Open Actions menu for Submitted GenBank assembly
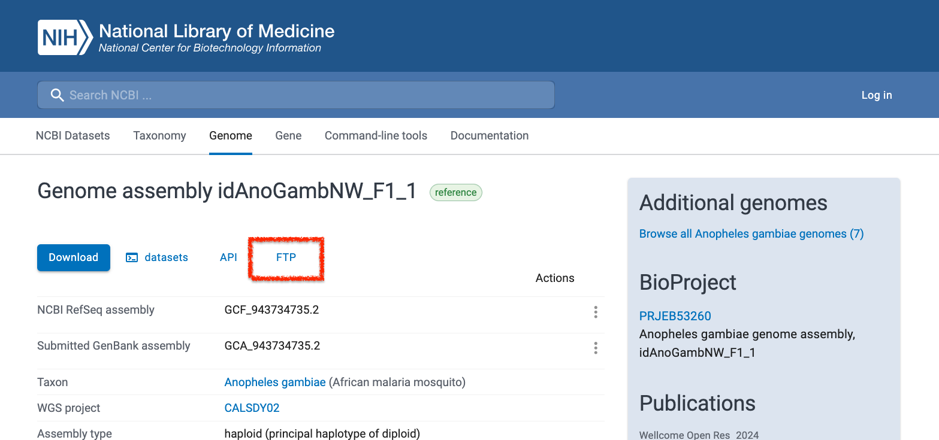This screenshot has height=440, width=939. (x=595, y=348)
